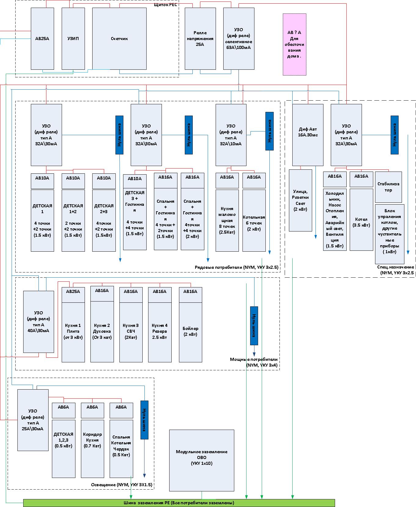Click the ДЕТСКАЯ 3 + Гостинная block
Viewport: 416px width, 507px height.
coord(135,220)
